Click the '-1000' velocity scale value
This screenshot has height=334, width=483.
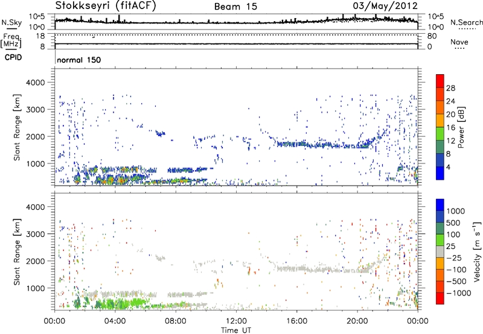[459, 293]
